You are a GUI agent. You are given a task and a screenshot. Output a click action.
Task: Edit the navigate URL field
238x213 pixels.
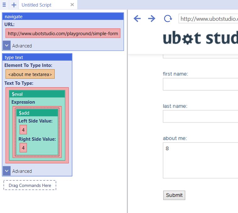[63, 33]
